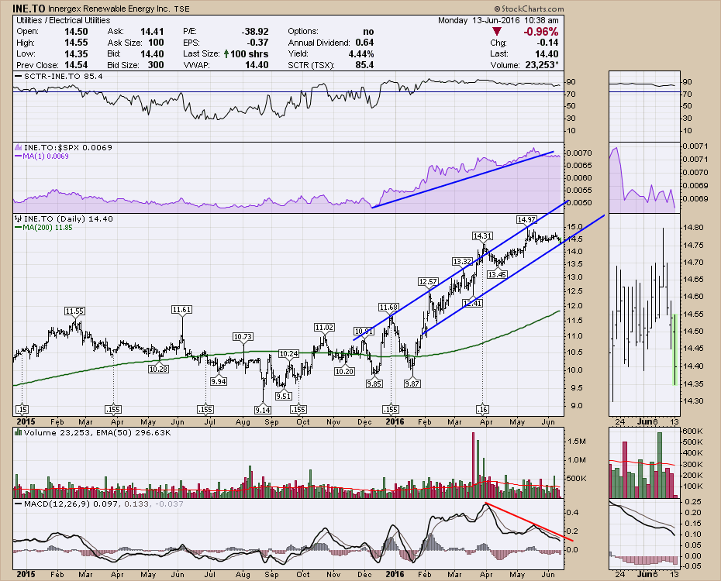Screen dimensions: 721x581
Task: Click the 9.87 low price annotation
Action: tap(412, 383)
